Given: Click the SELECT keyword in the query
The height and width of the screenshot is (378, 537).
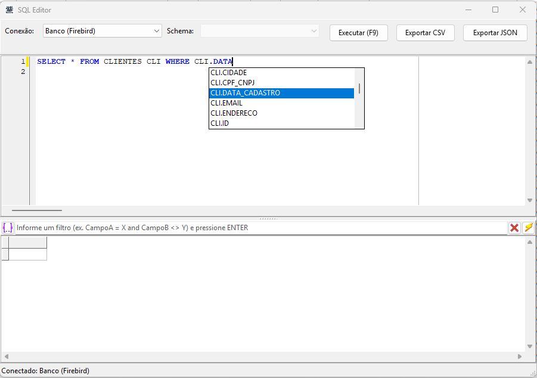Looking at the screenshot, I should (51, 61).
